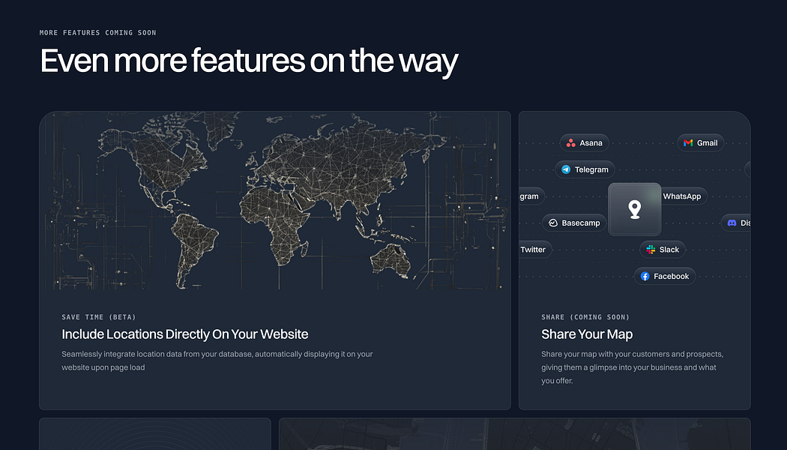This screenshot has height=450, width=787.
Task: Click the Discord logo icon
Action: click(x=732, y=223)
